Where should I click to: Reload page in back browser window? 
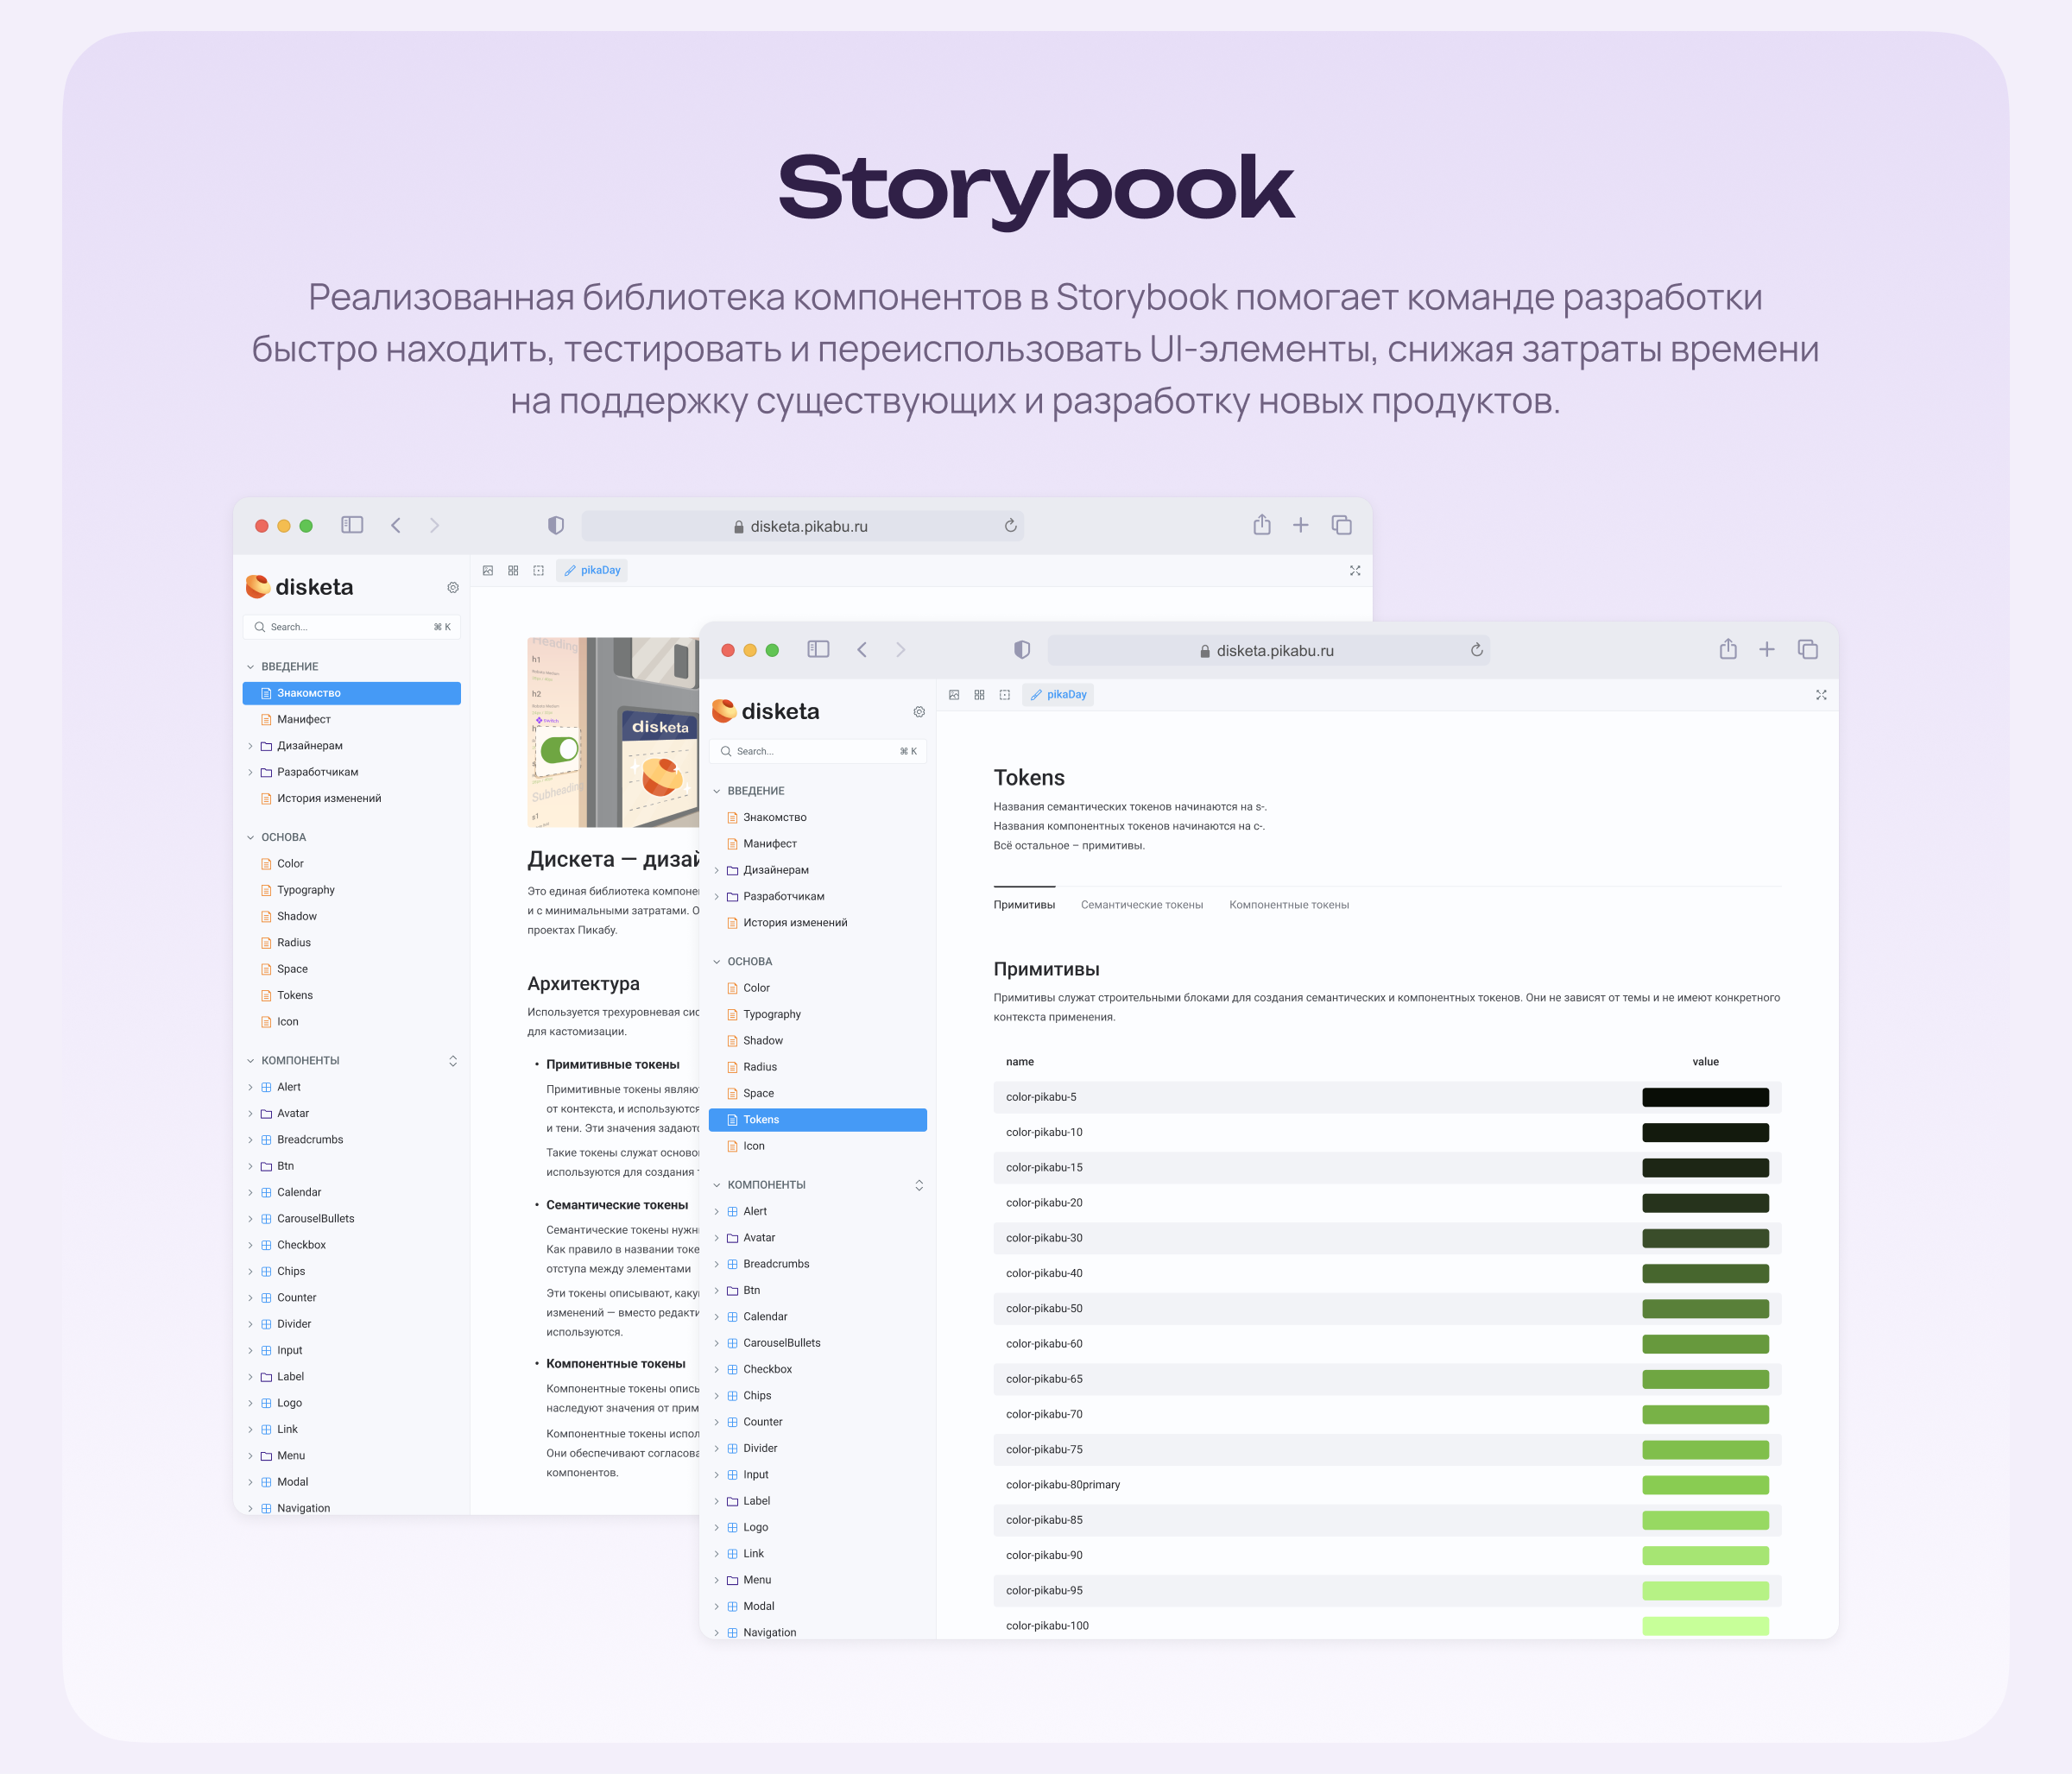[x=1011, y=526]
